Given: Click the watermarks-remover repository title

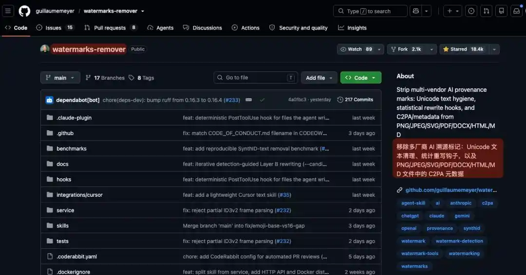Looking at the screenshot, I should (89, 49).
